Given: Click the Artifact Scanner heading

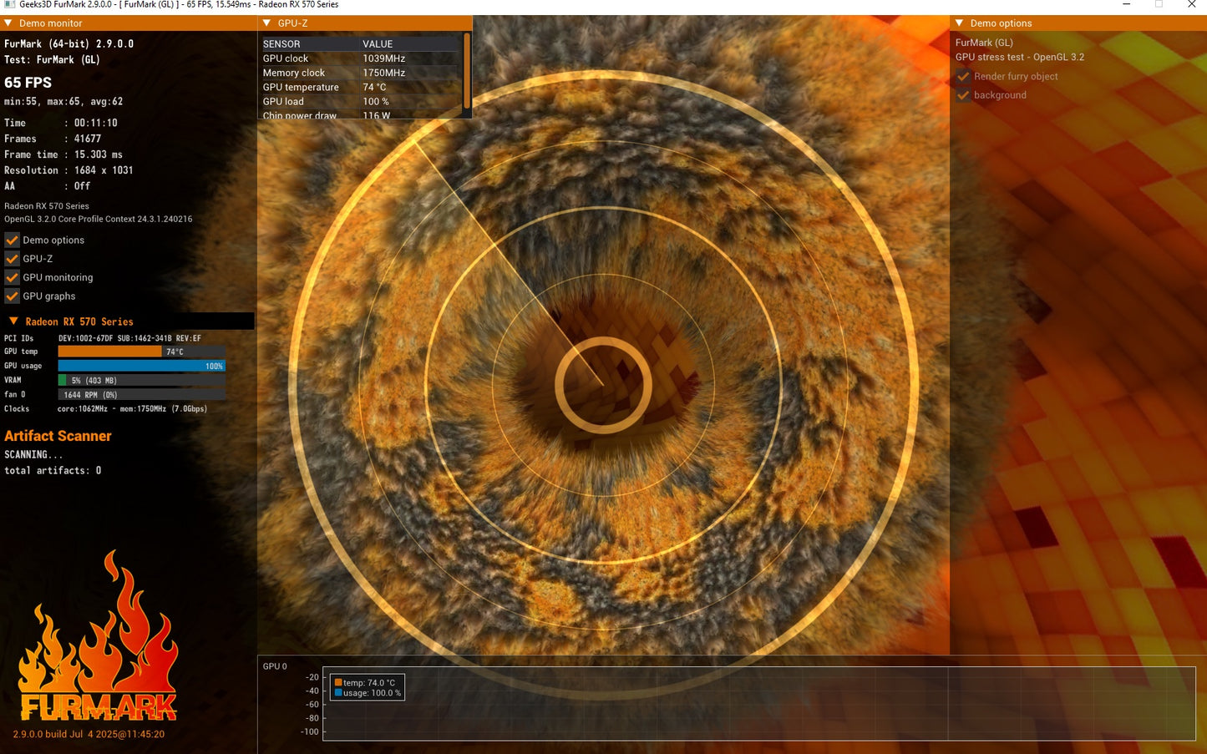Looking at the screenshot, I should point(58,436).
